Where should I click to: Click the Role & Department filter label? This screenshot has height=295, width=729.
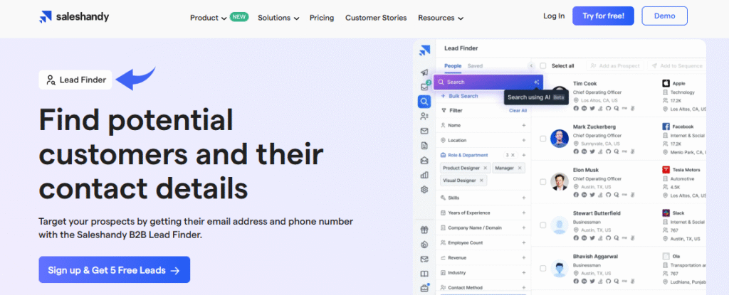[468, 155]
